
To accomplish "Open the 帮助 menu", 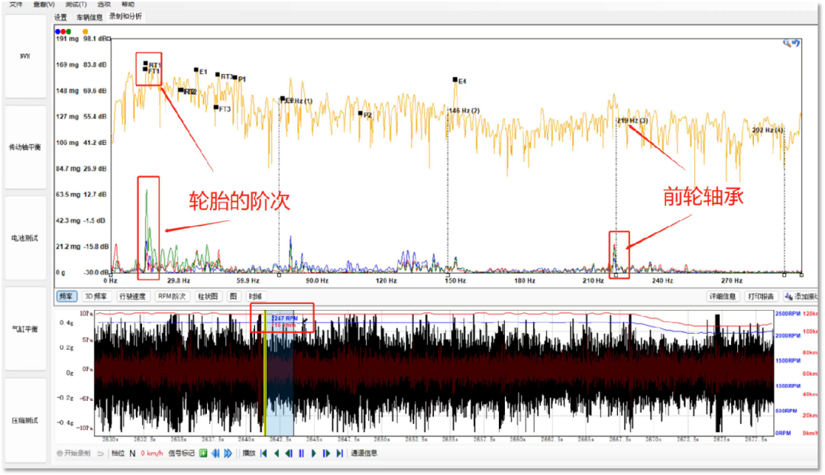I will (128, 5).
